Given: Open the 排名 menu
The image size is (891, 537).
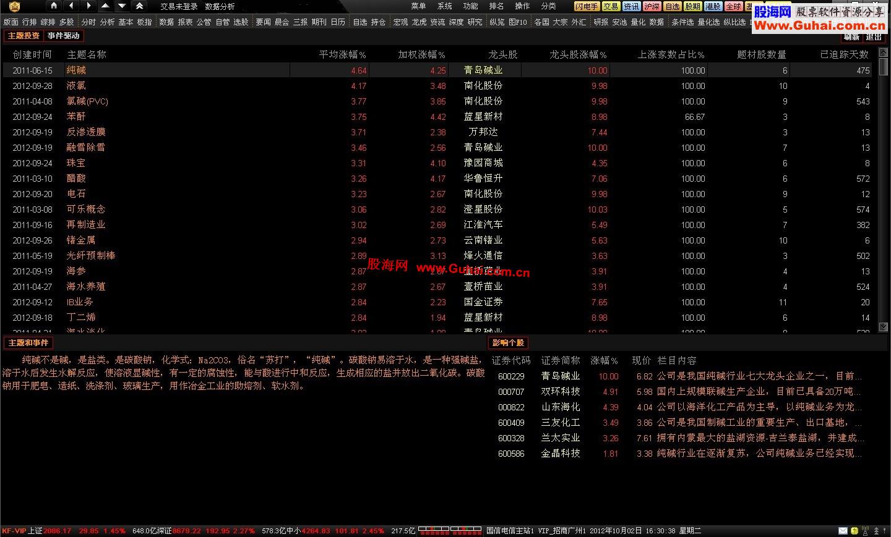Looking at the screenshot, I should pos(496,6).
